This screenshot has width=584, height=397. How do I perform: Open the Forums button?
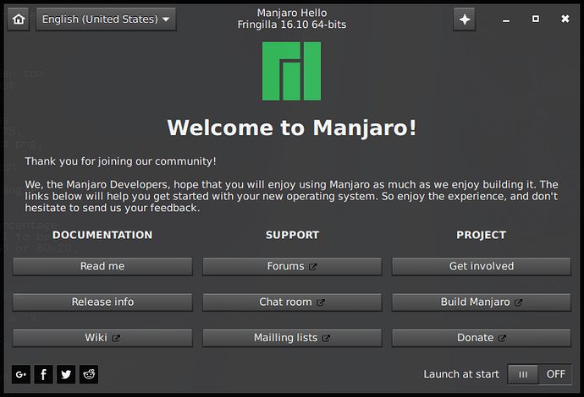292,267
